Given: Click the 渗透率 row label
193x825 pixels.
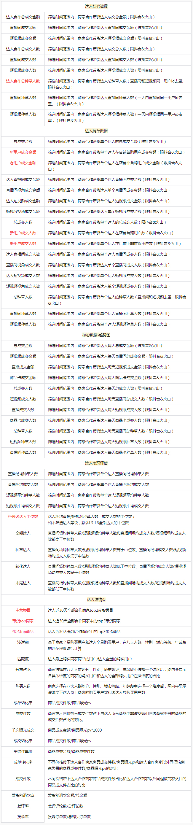Looking at the screenshot, I should click(x=23, y=642).
